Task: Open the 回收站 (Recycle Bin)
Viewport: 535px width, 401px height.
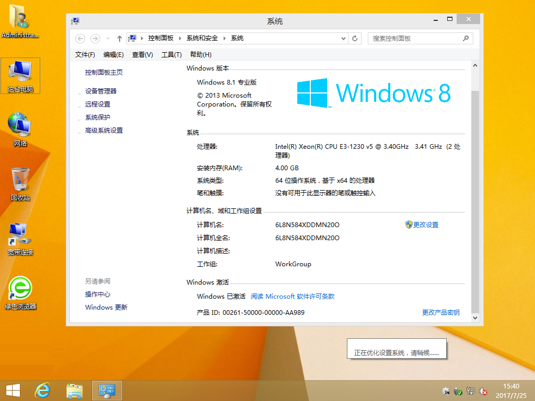Action: [x=20, y=180]
